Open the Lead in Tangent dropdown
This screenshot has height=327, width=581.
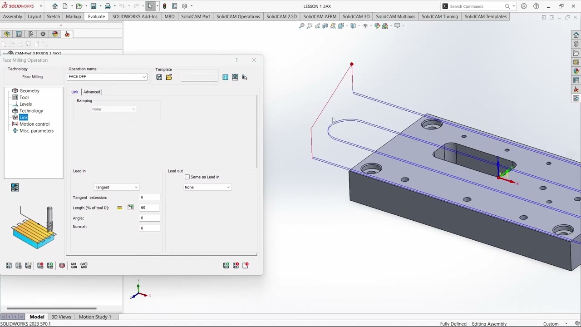[x=116, y=187]
